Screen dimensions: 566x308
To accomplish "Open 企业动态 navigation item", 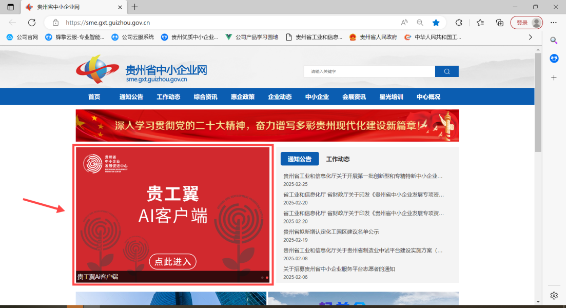I will [x=280, y=97].
